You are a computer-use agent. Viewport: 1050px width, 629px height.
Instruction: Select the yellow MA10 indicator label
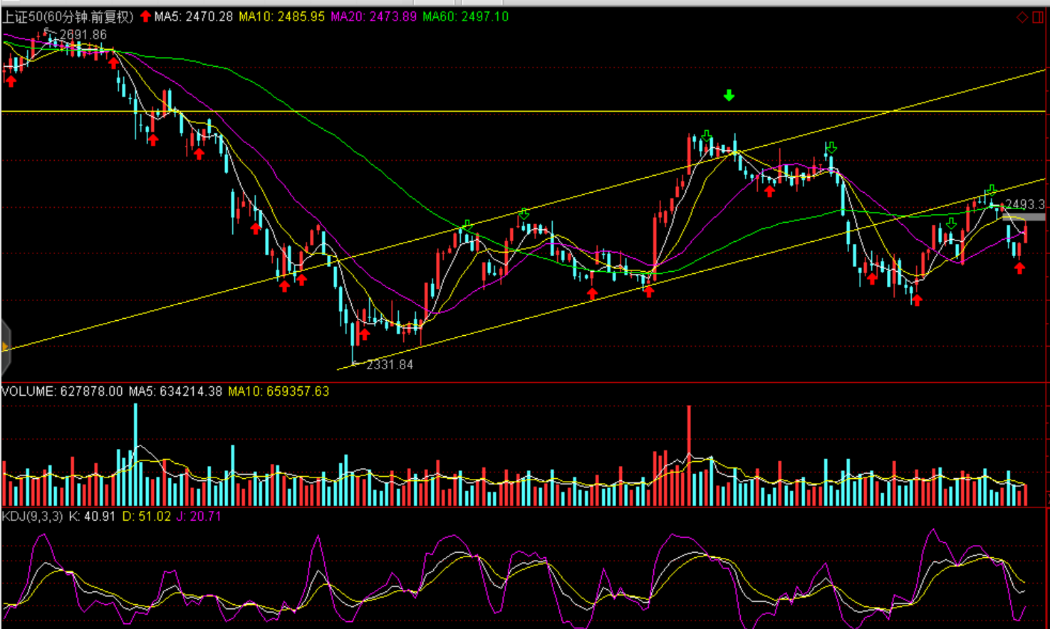(281, 16)
